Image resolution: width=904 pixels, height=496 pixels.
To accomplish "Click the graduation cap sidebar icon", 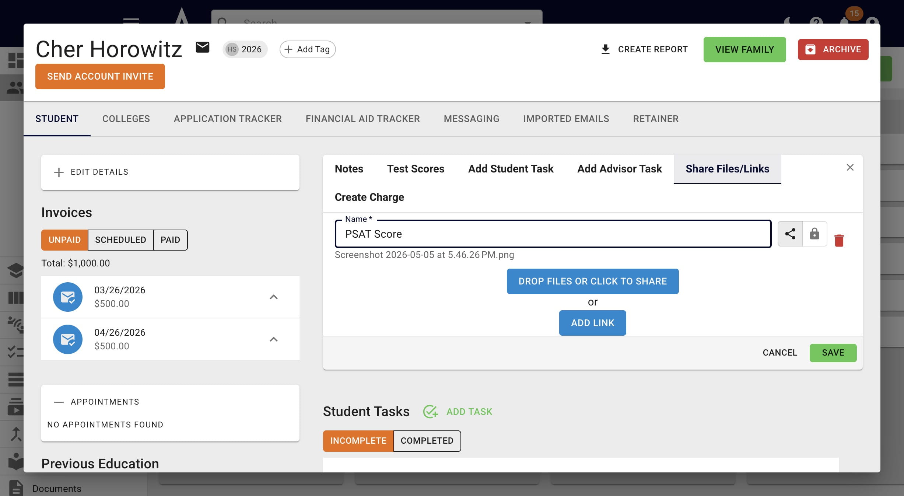I will click(x=15, y=271).
